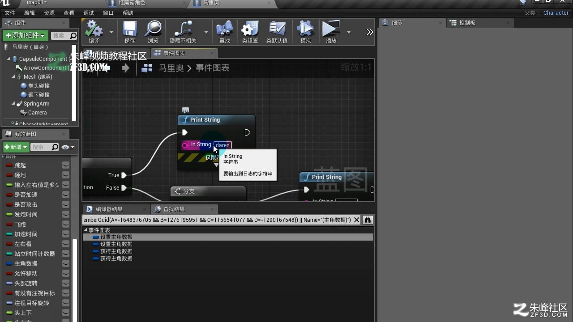Open the 调试 menu
Screen dimensions: 573x322
89,13
